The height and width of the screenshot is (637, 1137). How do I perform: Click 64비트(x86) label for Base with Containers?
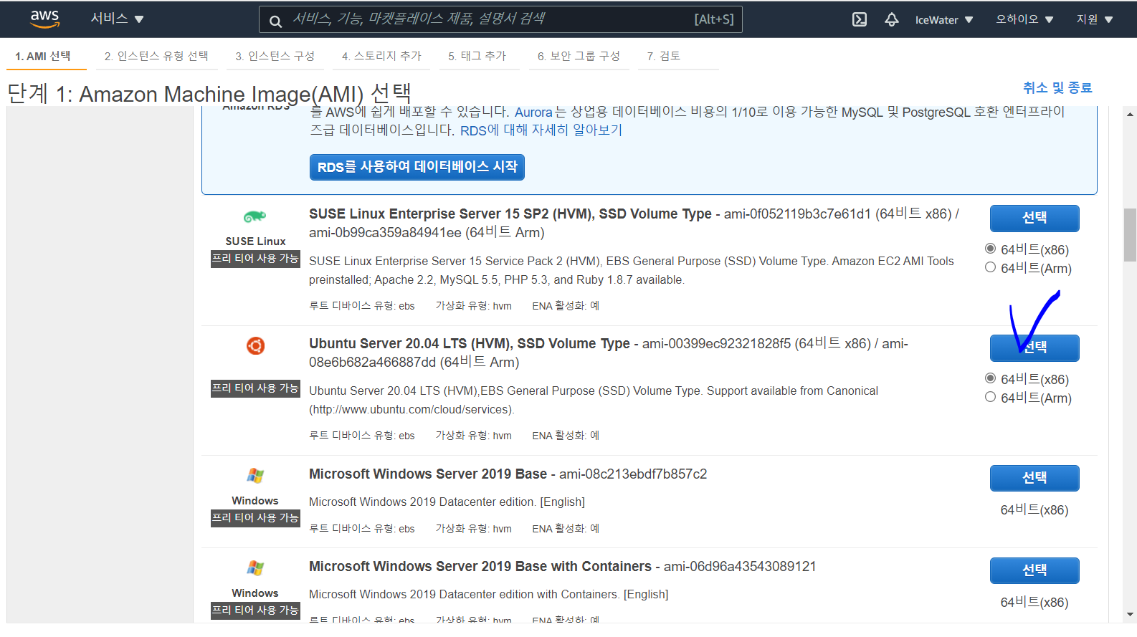pos(1034,602)
